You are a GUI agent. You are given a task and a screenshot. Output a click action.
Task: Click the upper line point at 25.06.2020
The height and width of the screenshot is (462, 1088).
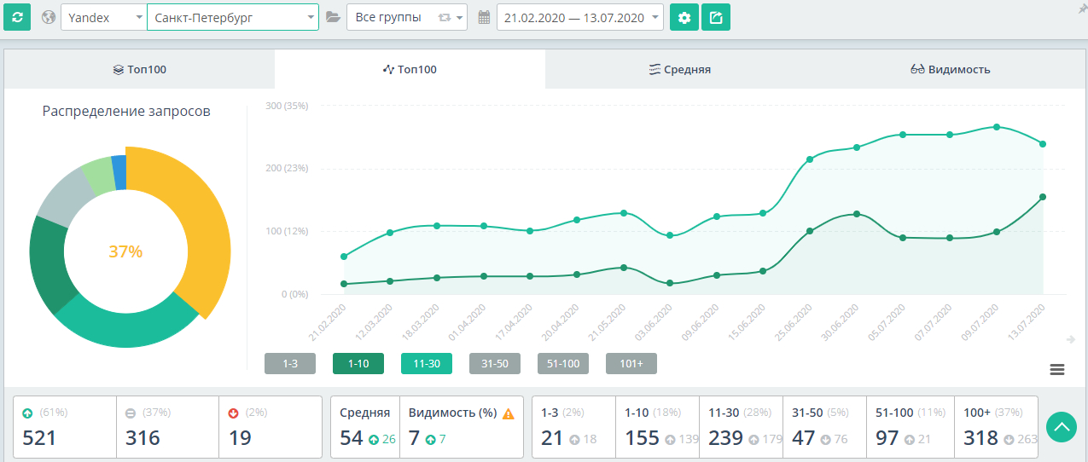(810, 159)
